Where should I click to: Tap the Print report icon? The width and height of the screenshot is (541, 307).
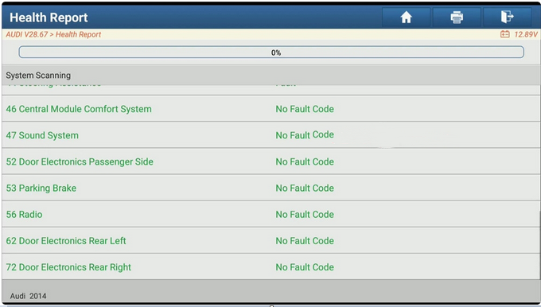pyautogui.click(x=457, y=17)
